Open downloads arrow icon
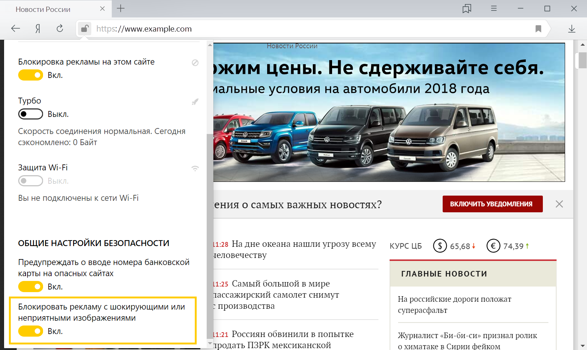 coord(572,29)
